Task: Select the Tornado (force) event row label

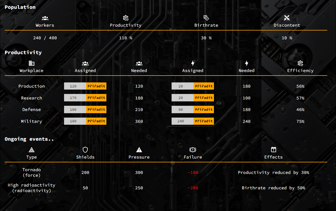Action: coord(31,173)
